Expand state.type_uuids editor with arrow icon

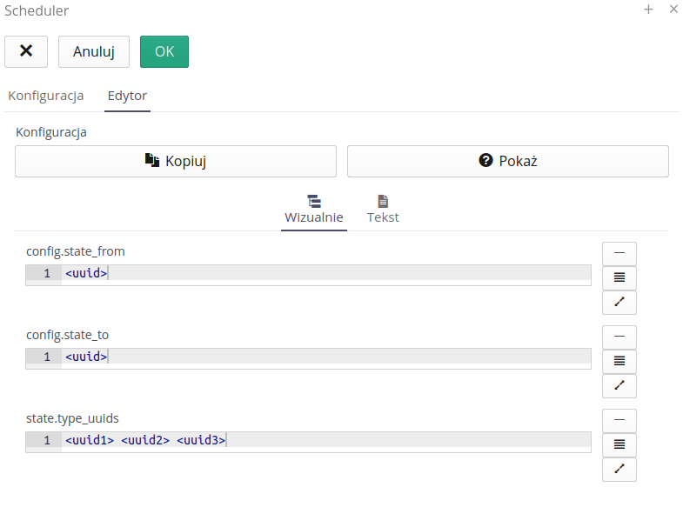click(x=619, y=469)
